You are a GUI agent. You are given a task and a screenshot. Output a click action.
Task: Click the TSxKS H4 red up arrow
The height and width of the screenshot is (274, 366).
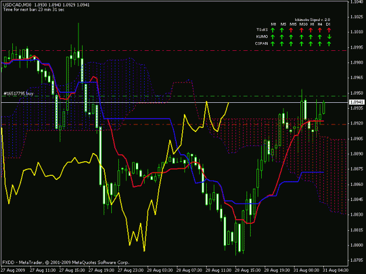(x=320, y=30)
